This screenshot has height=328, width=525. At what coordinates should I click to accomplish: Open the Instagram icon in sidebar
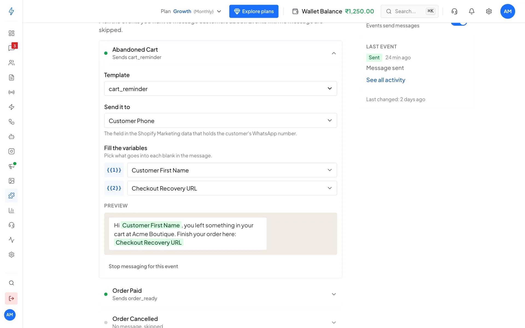(x=11, y=151)
